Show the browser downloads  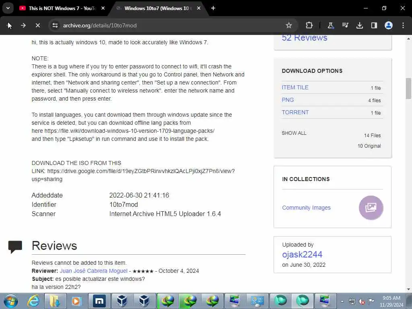pyautogui.click(x=359, y=25)
